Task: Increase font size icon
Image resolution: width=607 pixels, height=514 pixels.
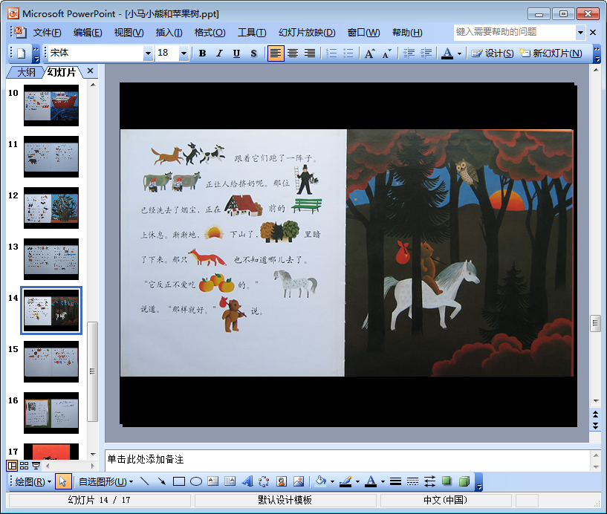Action: pos(370,53)
